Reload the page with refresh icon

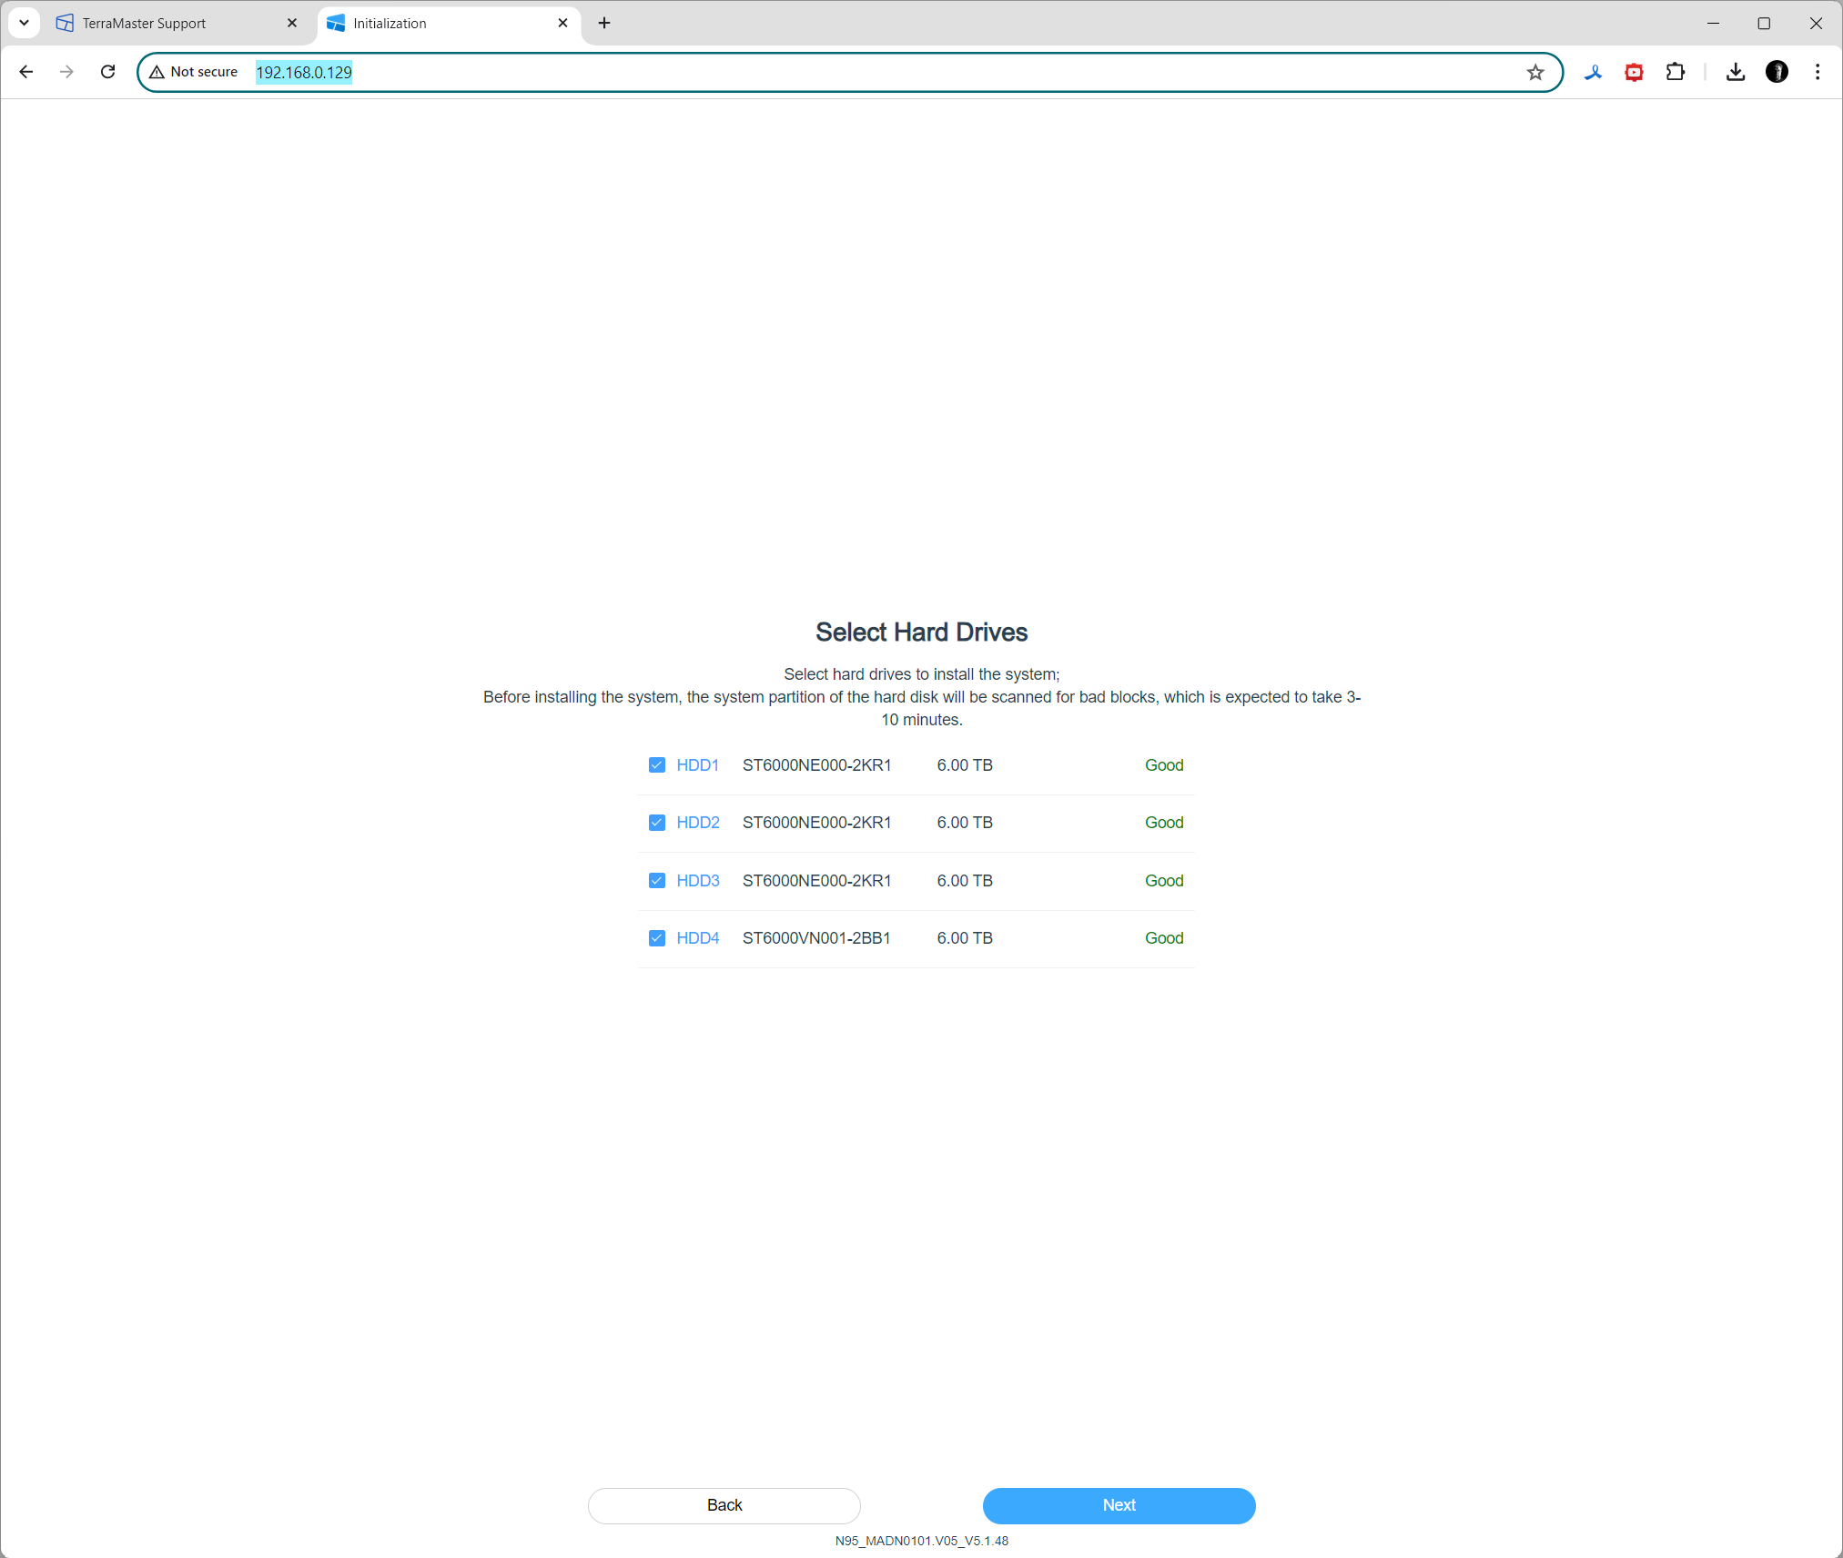pyautogui.click(x=107, y=72)
